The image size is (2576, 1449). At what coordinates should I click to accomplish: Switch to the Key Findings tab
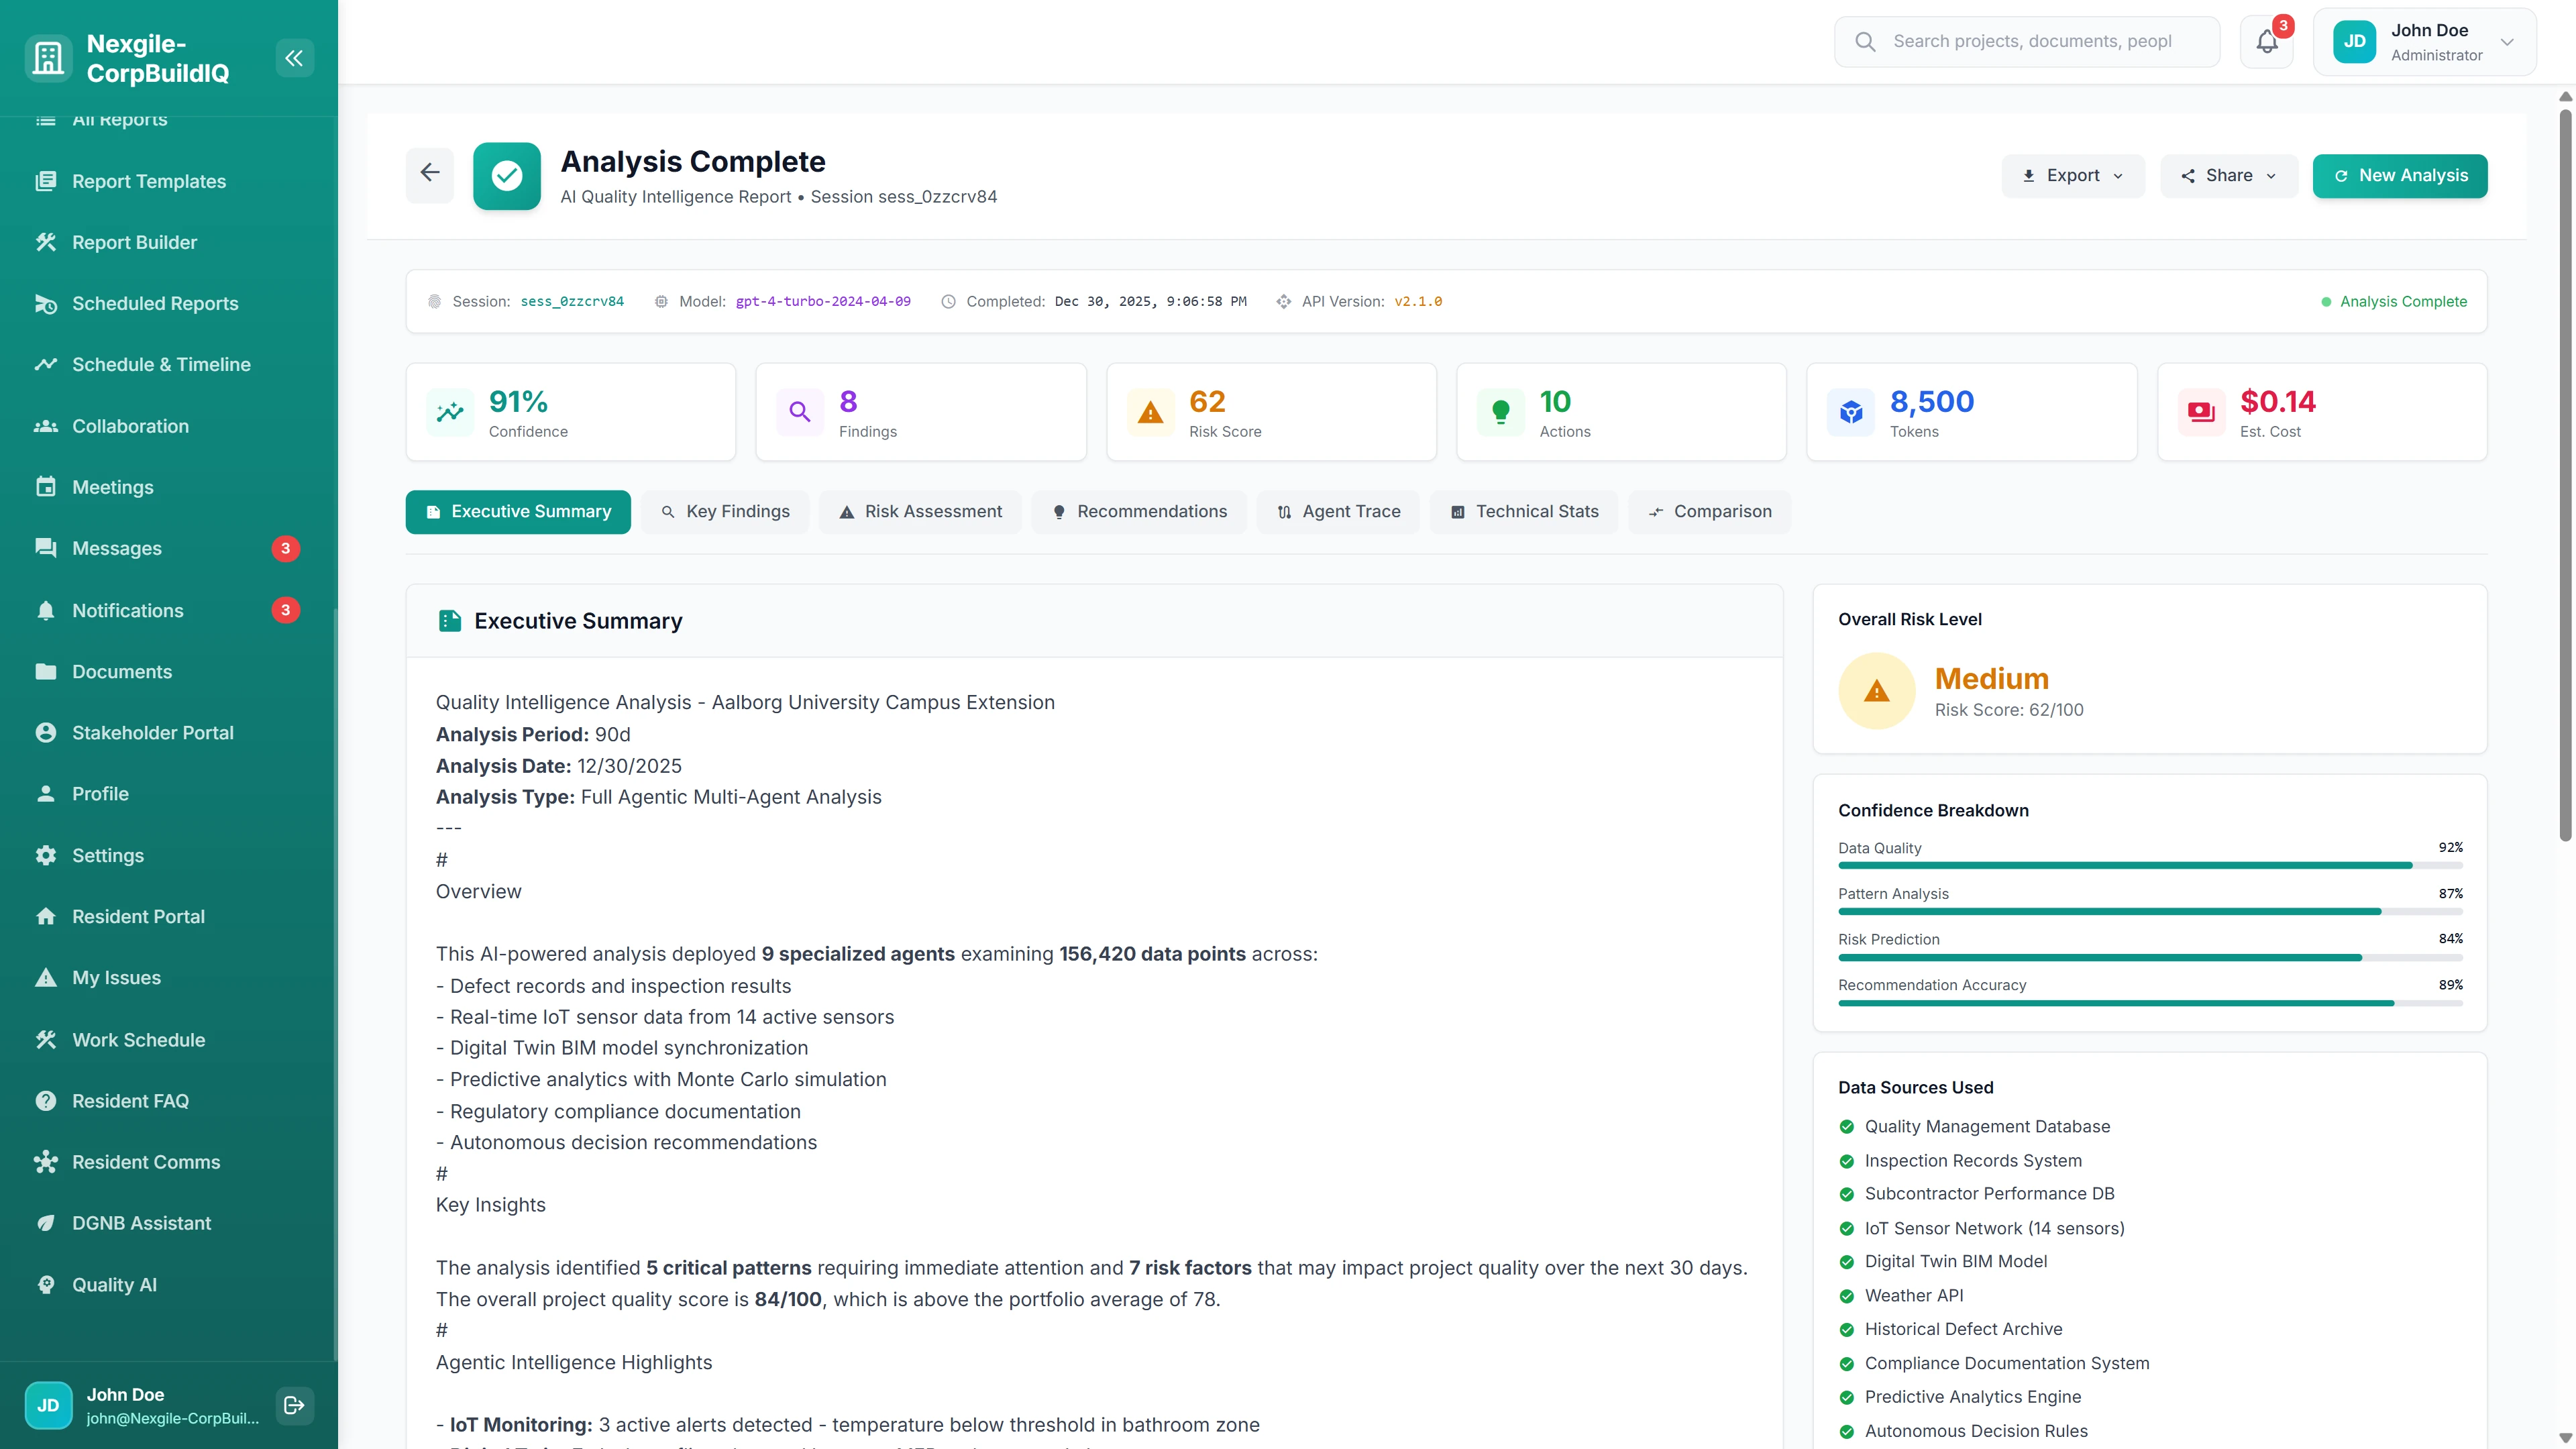click(x=725, y=511)
